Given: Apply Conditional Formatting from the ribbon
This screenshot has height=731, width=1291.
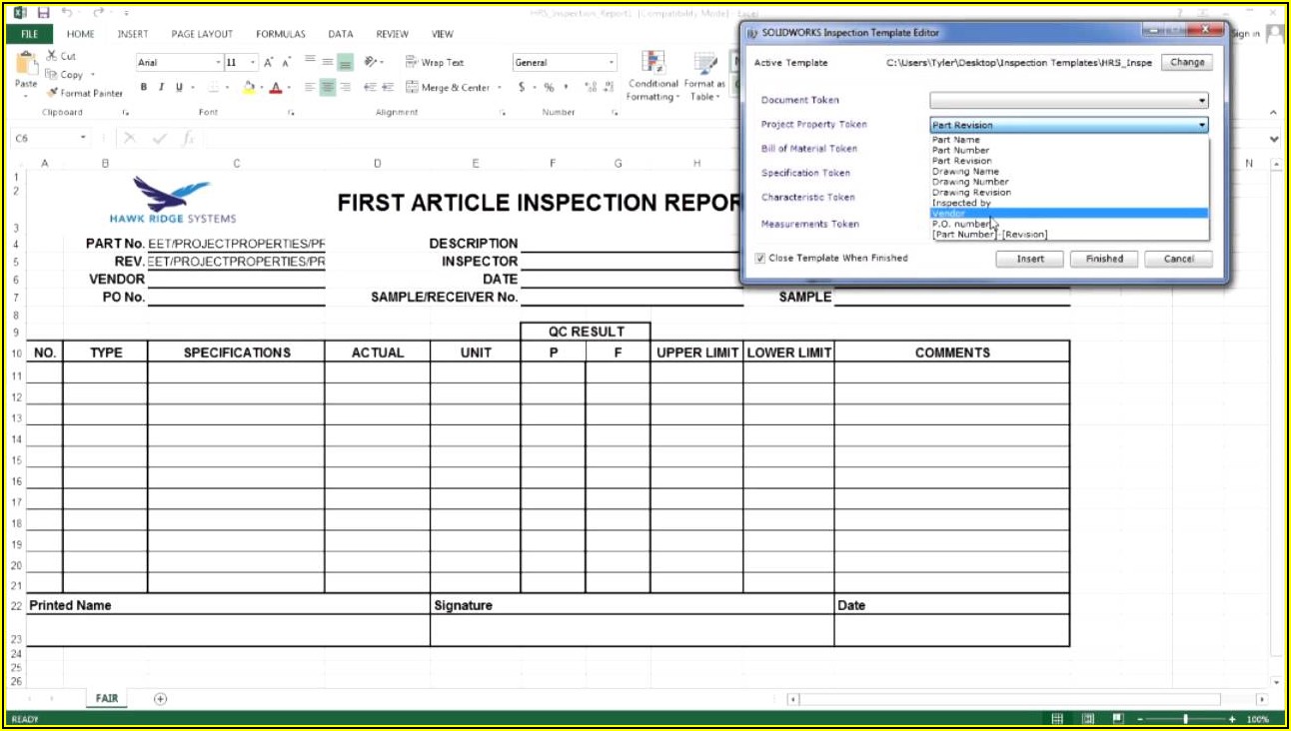Looking at the screenshot, I should [652, 76].
